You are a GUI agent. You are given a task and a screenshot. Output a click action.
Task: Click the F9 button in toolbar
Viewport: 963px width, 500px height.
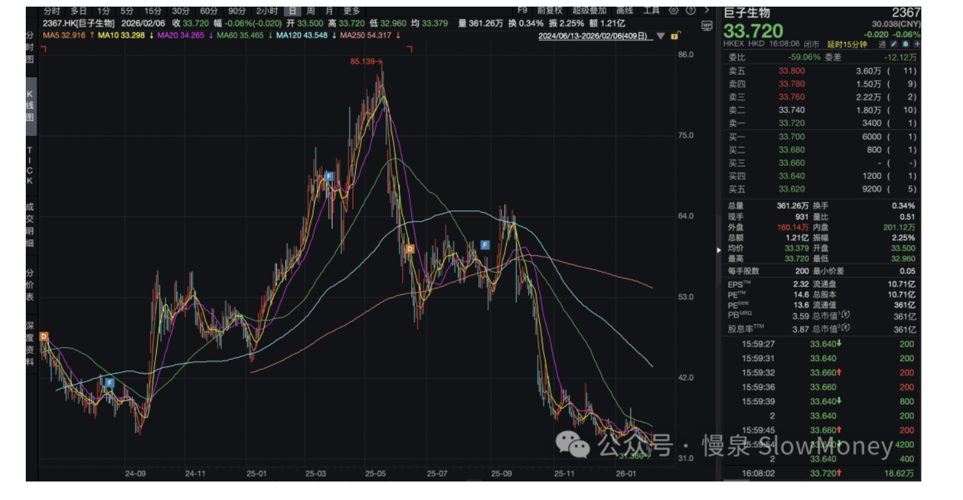[523, 11]
